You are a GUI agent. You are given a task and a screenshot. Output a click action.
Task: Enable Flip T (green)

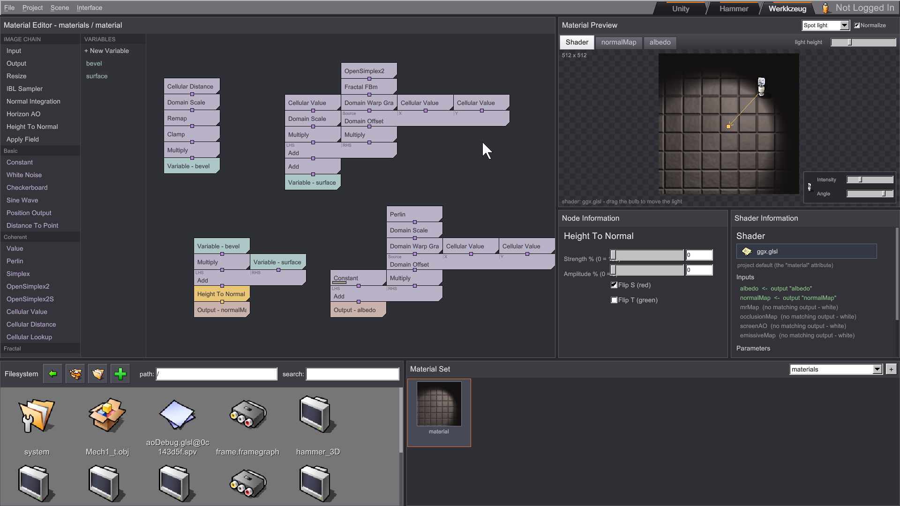click(x=614, y=300)
